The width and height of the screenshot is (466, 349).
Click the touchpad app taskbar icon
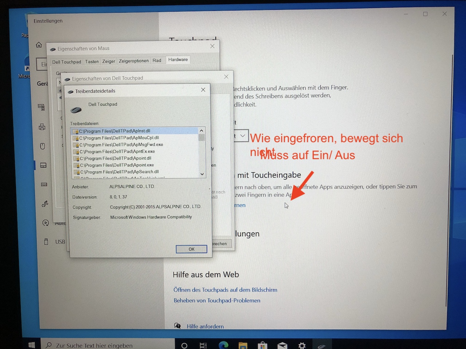321,346
